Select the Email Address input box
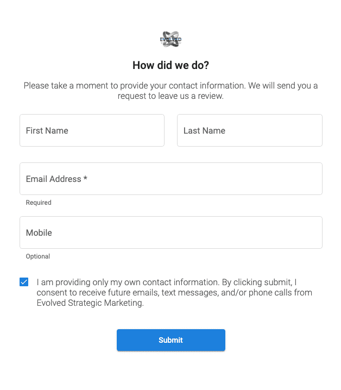Screen dimensions: 341x390 pos(171,179)
